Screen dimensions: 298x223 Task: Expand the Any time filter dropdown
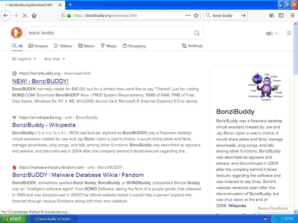[x=54, y=59]
